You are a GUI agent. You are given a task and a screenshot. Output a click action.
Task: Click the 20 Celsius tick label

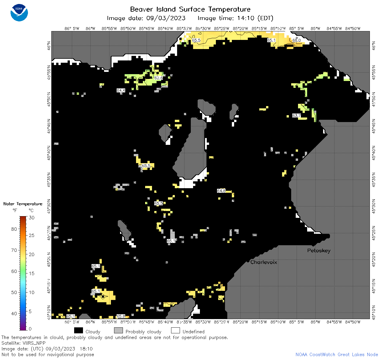click(x=32, y=254)
